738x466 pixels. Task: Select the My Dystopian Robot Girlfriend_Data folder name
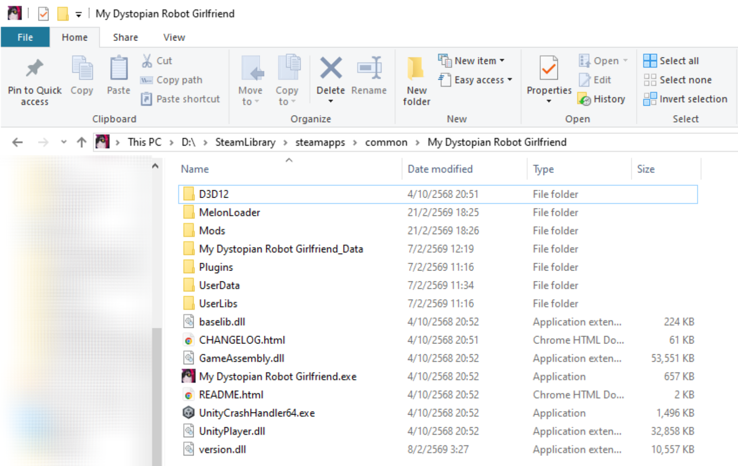click(281, 249)
